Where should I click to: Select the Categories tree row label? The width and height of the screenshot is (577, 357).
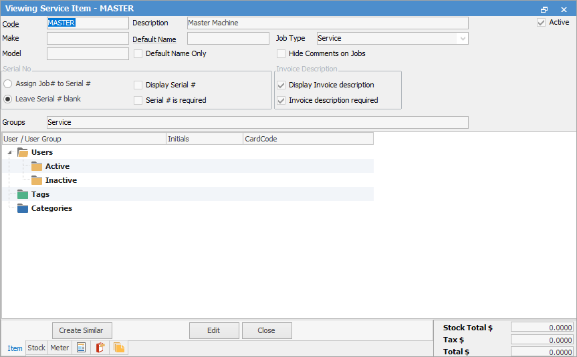(51, 208)
